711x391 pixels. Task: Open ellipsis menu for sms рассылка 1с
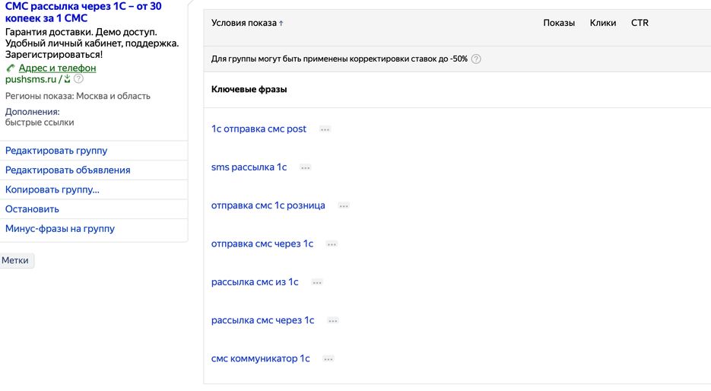[305, 168]
